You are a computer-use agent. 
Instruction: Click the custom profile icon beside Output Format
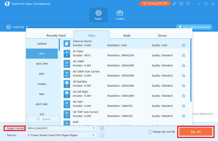[102, 128]
